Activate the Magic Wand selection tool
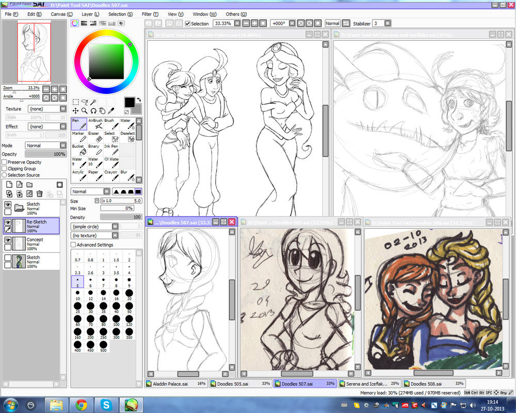 [93, 102]
